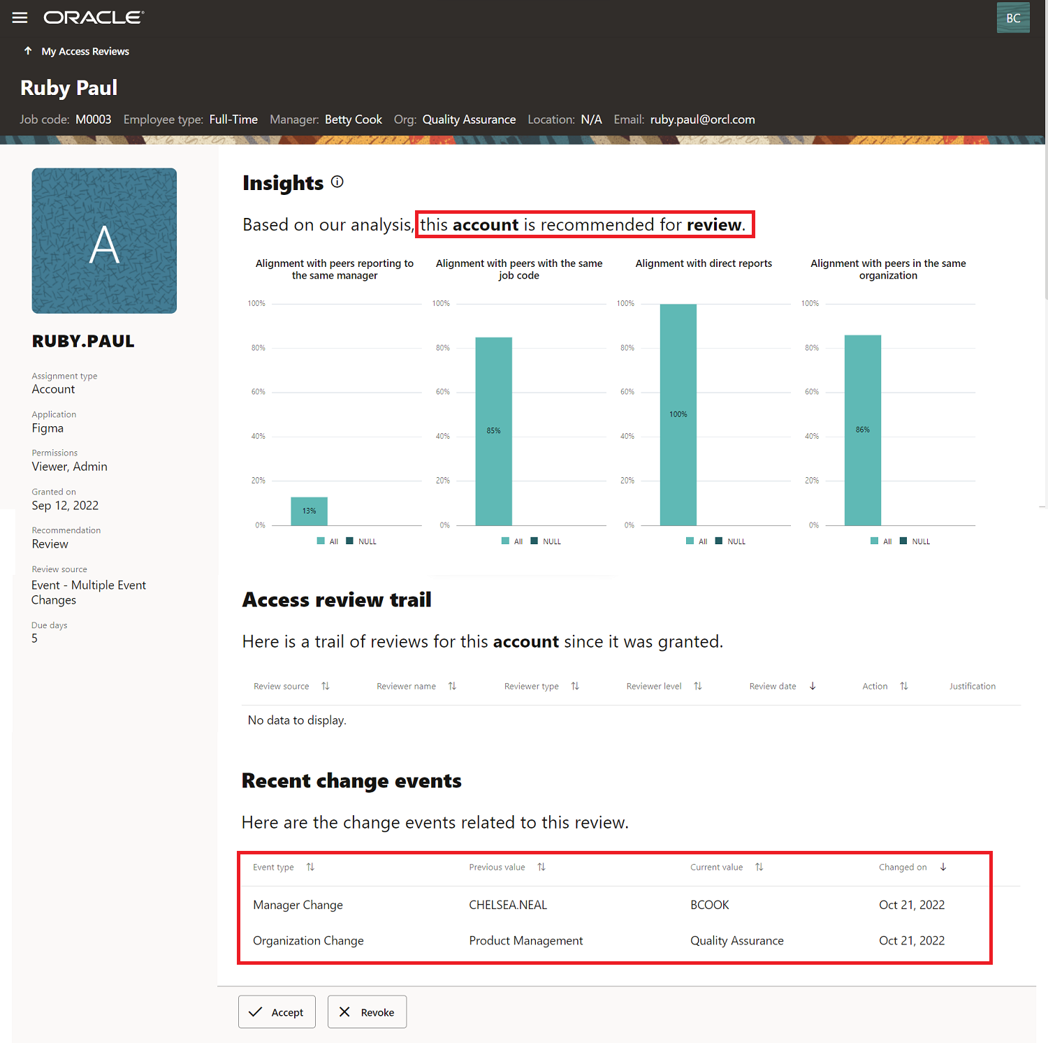Image resolution: width=1048 pixels, height=1043 pixels.
Task: Sort change events by Event type
Action: [x=310, y=867]
